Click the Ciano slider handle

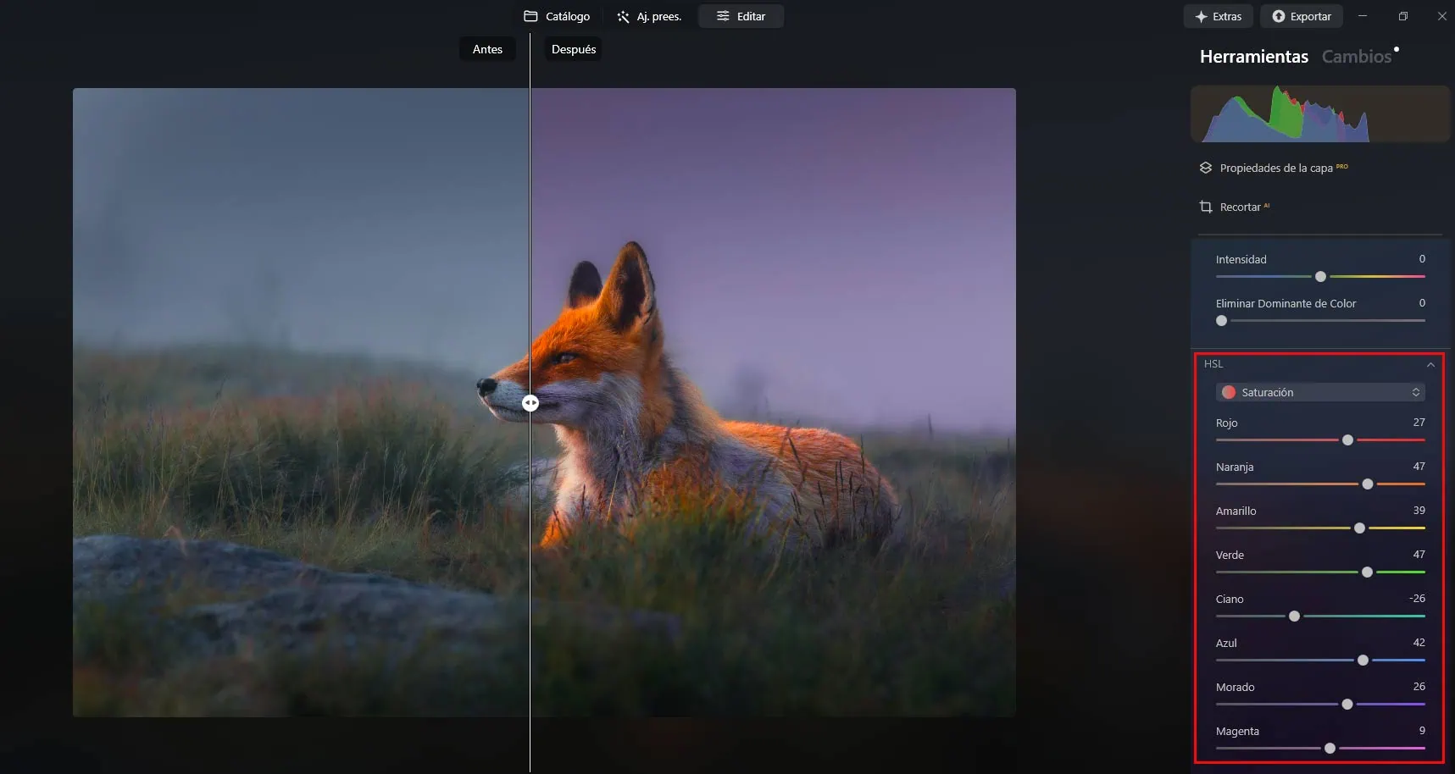pyautogui.click(x=1294, y=616)
